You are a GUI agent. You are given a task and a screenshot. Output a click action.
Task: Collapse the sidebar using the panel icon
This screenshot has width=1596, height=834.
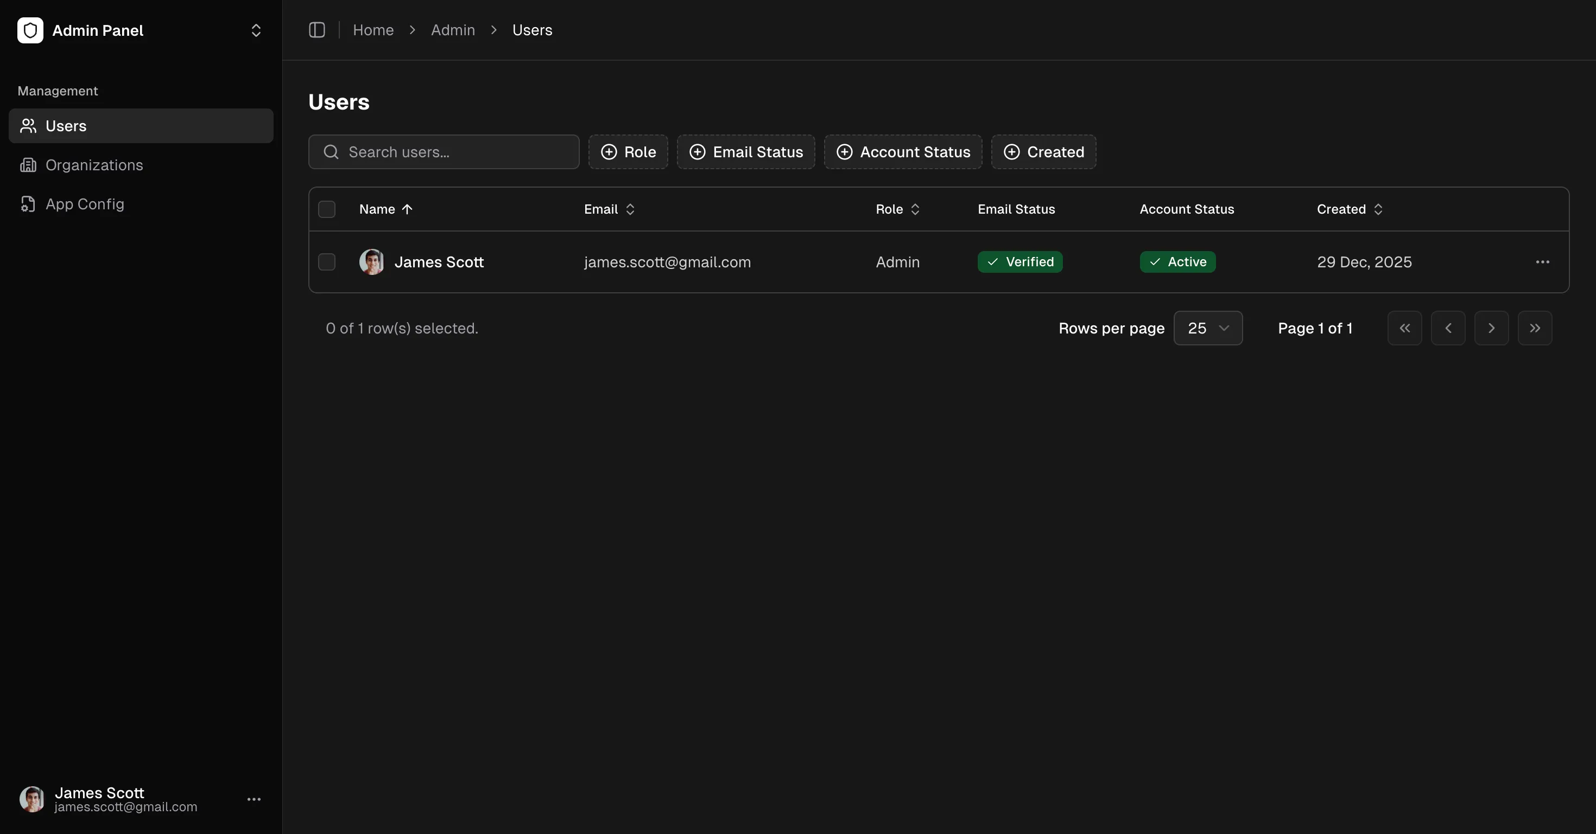pyautogui.click(x=316, y=30)
